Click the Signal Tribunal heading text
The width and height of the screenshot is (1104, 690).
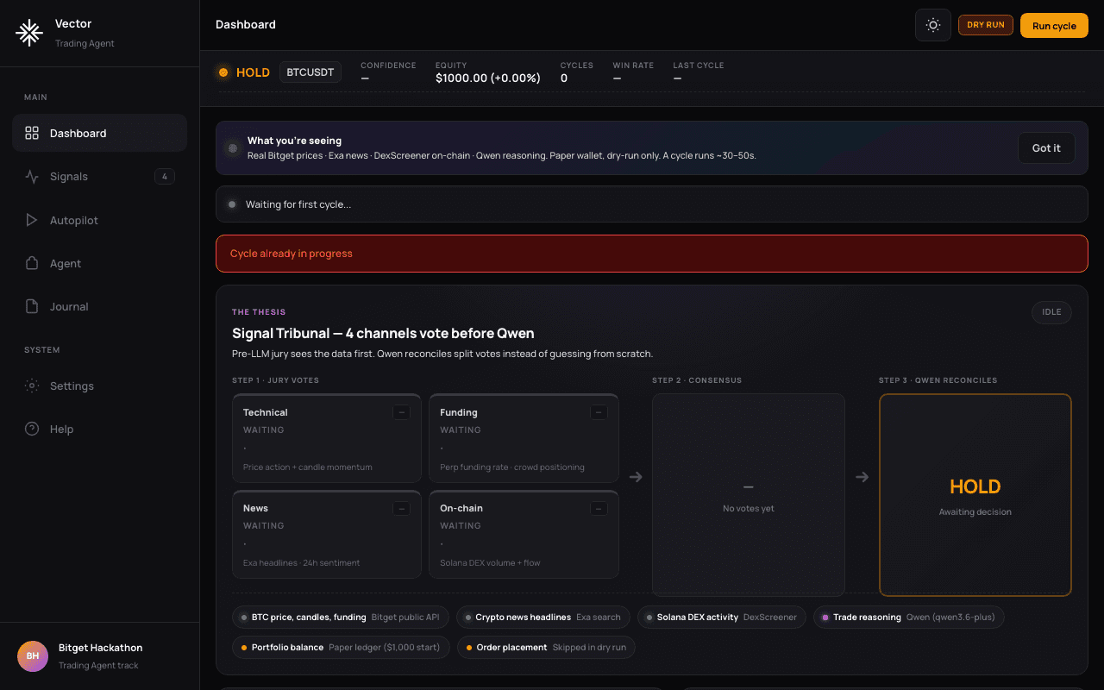pos(383,333)
